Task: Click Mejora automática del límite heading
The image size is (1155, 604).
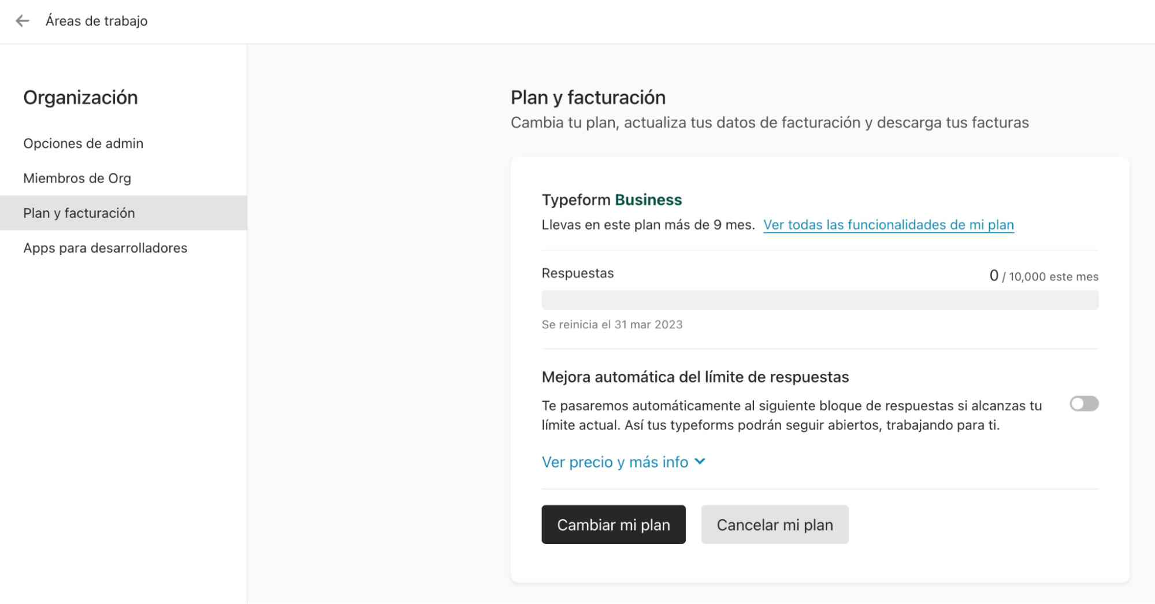Action: coord(695,377)
